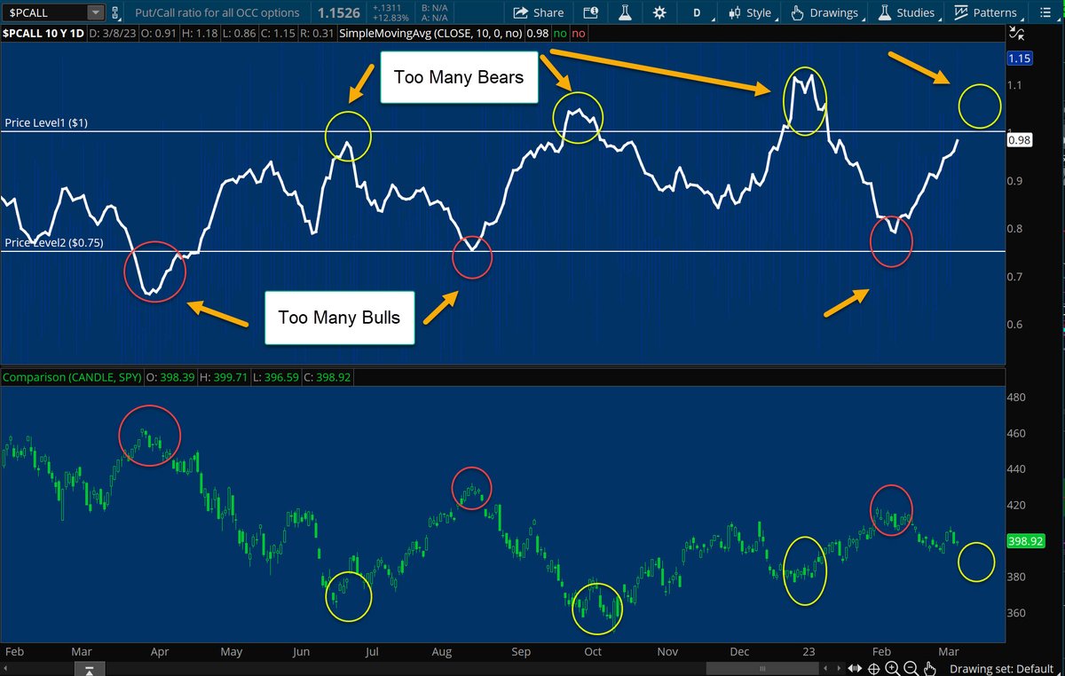
Task: Click the 0.98 moving average value bubble
Action: click(x=1019, y=139)
